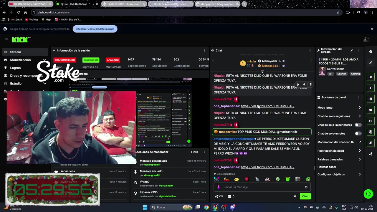This screenshot has width=377, height=212.
Task: Click the Spanish stream tag
Action: pyautogui.click(x=342, y=74)
